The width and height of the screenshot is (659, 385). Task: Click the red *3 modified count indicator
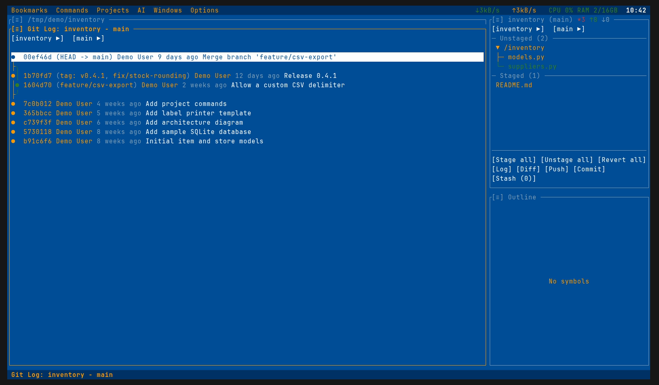(581, 20)
